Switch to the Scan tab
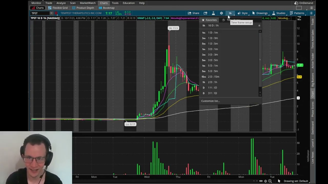This screenshot has height=184, width=328. [73, 3]
